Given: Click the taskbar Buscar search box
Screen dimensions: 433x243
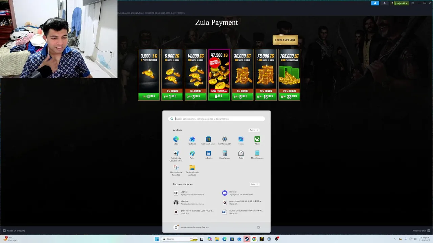Looking at the screenshot, I should pyautogui.click(x=180, y=239).
